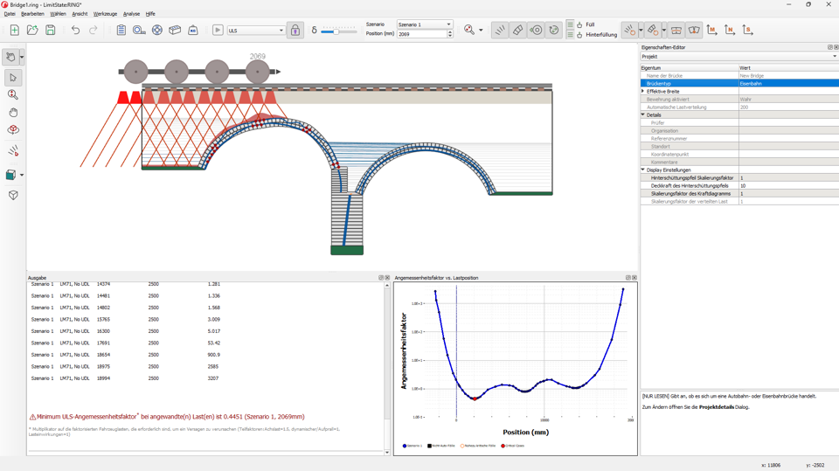Open the project details clipboard icon
This screenshot has height=471, width=839.
(x=121, y=31)
